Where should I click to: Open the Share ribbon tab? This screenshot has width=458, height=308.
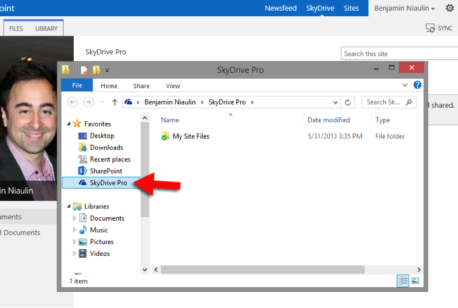pos(141,86)
